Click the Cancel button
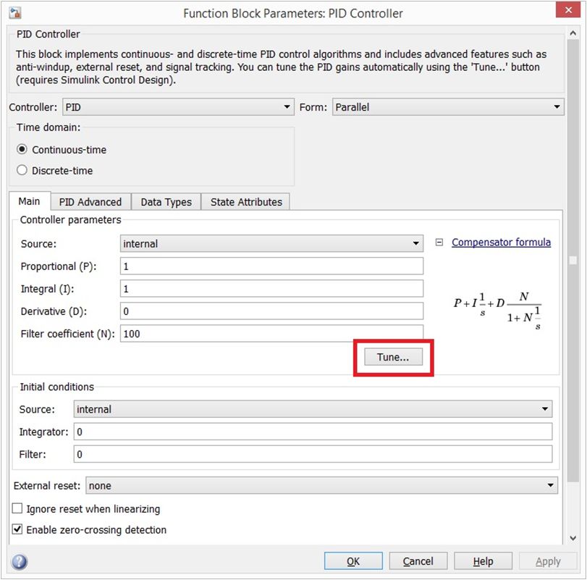Screen dimensions: 587x580 tap(418, 561)
